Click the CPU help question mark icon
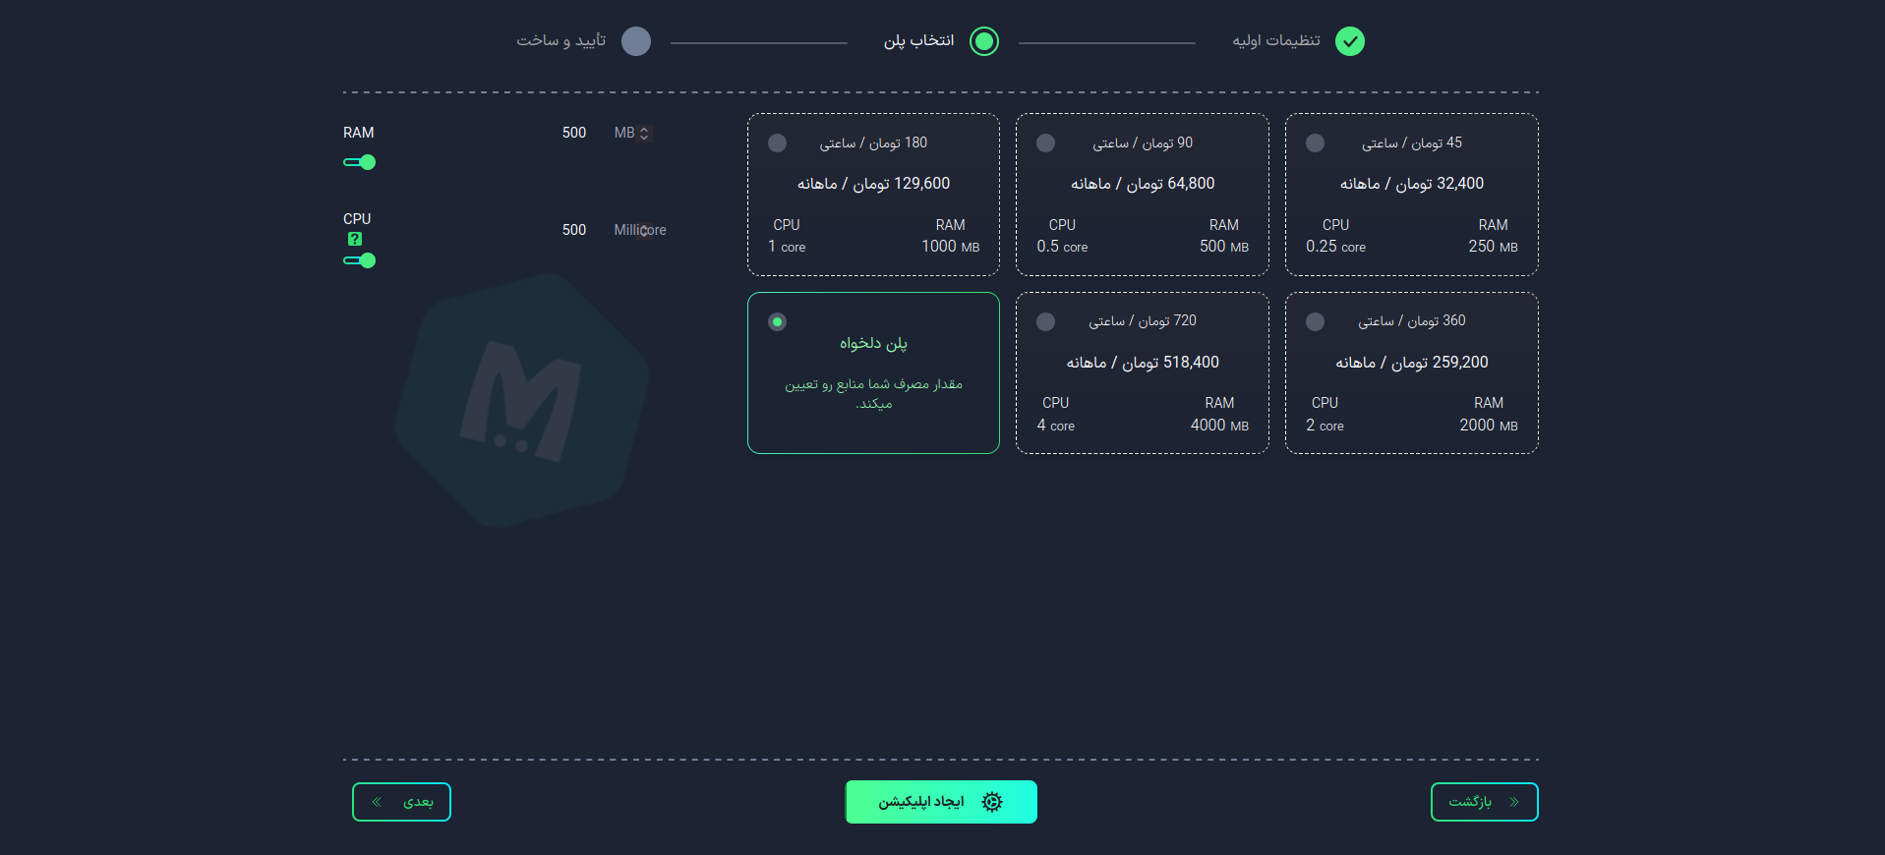Viewport: 1885px width, 855px height. 355,239
